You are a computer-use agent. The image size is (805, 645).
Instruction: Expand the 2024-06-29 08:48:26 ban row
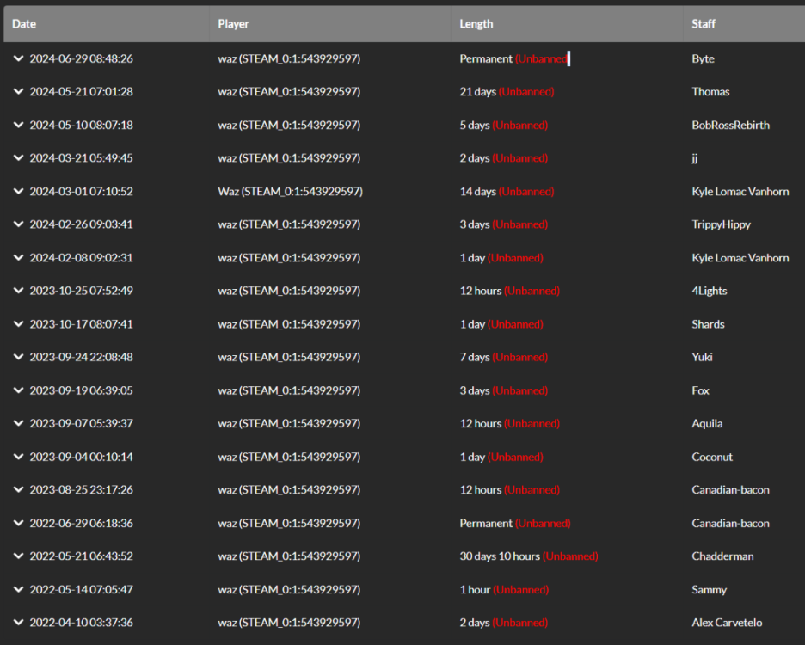tap(19, 58)
